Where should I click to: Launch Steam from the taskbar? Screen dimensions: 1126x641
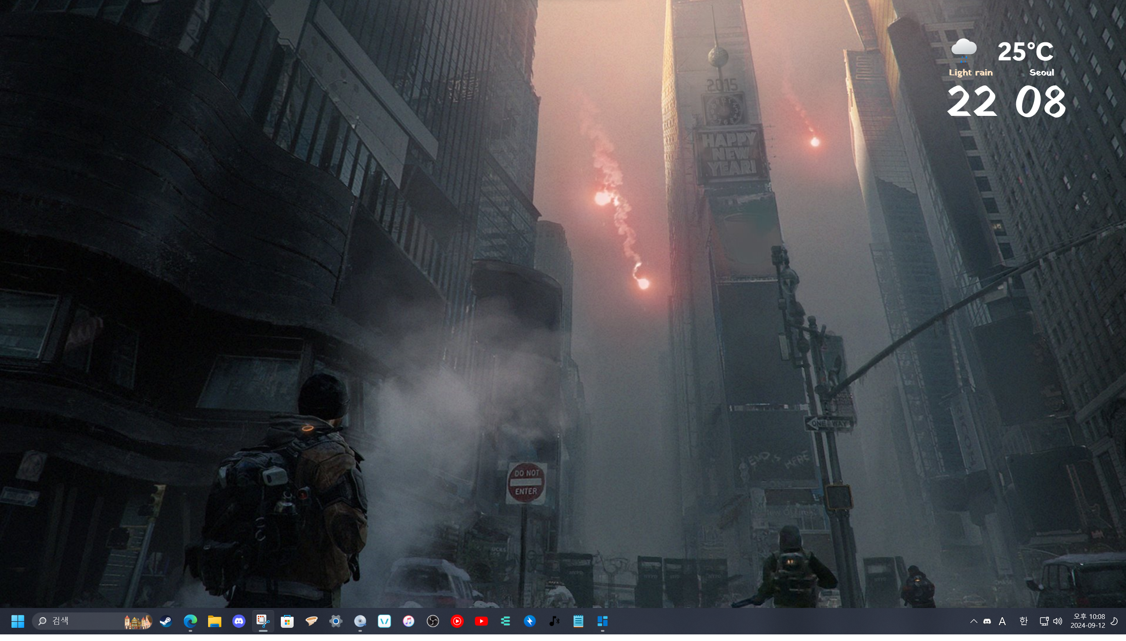click(166, 621)
